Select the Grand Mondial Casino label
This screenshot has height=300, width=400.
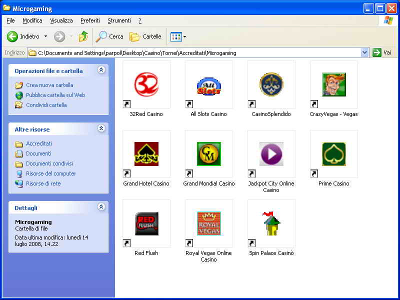[209, 183]
